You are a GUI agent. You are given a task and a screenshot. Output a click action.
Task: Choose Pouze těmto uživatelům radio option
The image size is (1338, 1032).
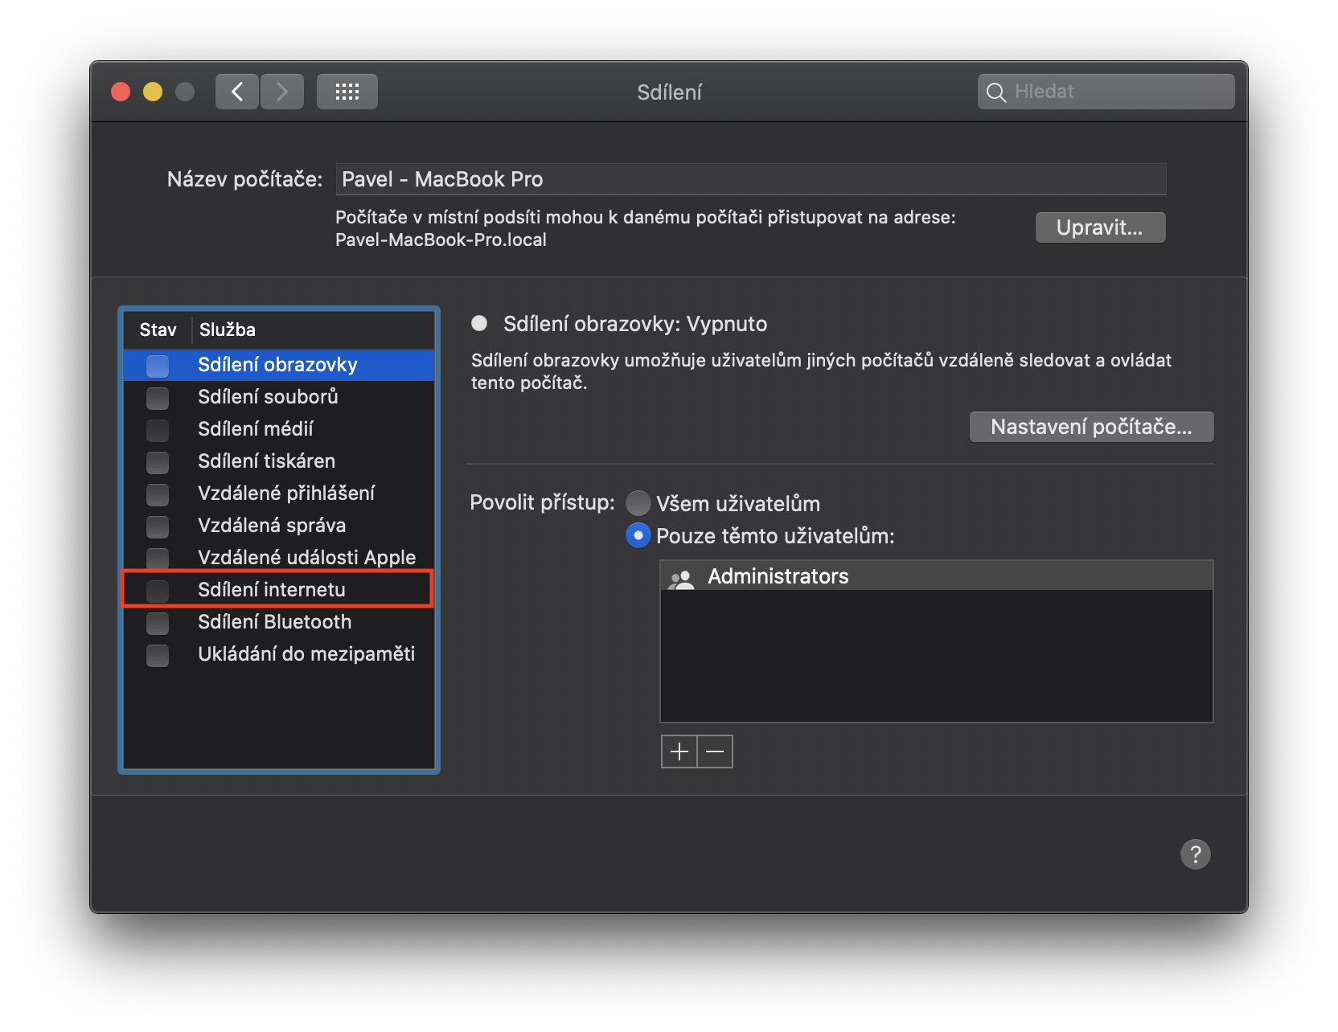638,535
